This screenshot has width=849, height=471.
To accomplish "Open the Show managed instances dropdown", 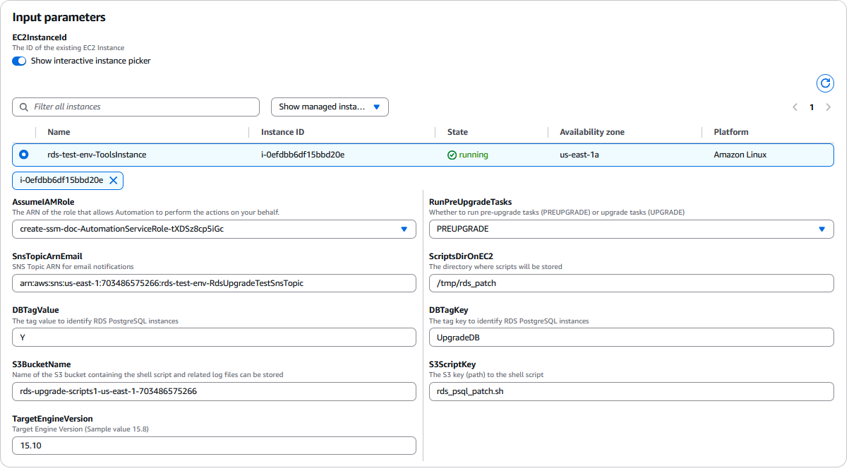I will pos(330,107).
